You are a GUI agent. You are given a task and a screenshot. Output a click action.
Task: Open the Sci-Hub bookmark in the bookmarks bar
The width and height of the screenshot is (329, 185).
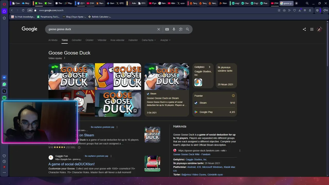23,17
